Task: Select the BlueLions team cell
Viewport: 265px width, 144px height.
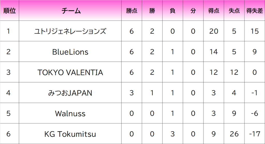Action: coord(70,52)
